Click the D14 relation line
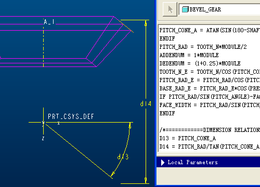The height and width of the screenshot is (187, 260). [210, 146]
